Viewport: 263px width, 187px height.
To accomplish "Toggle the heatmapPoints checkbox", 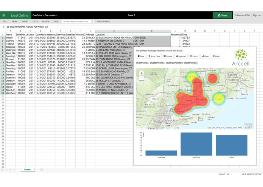I will pyautogui.click(x=182, y=63).
